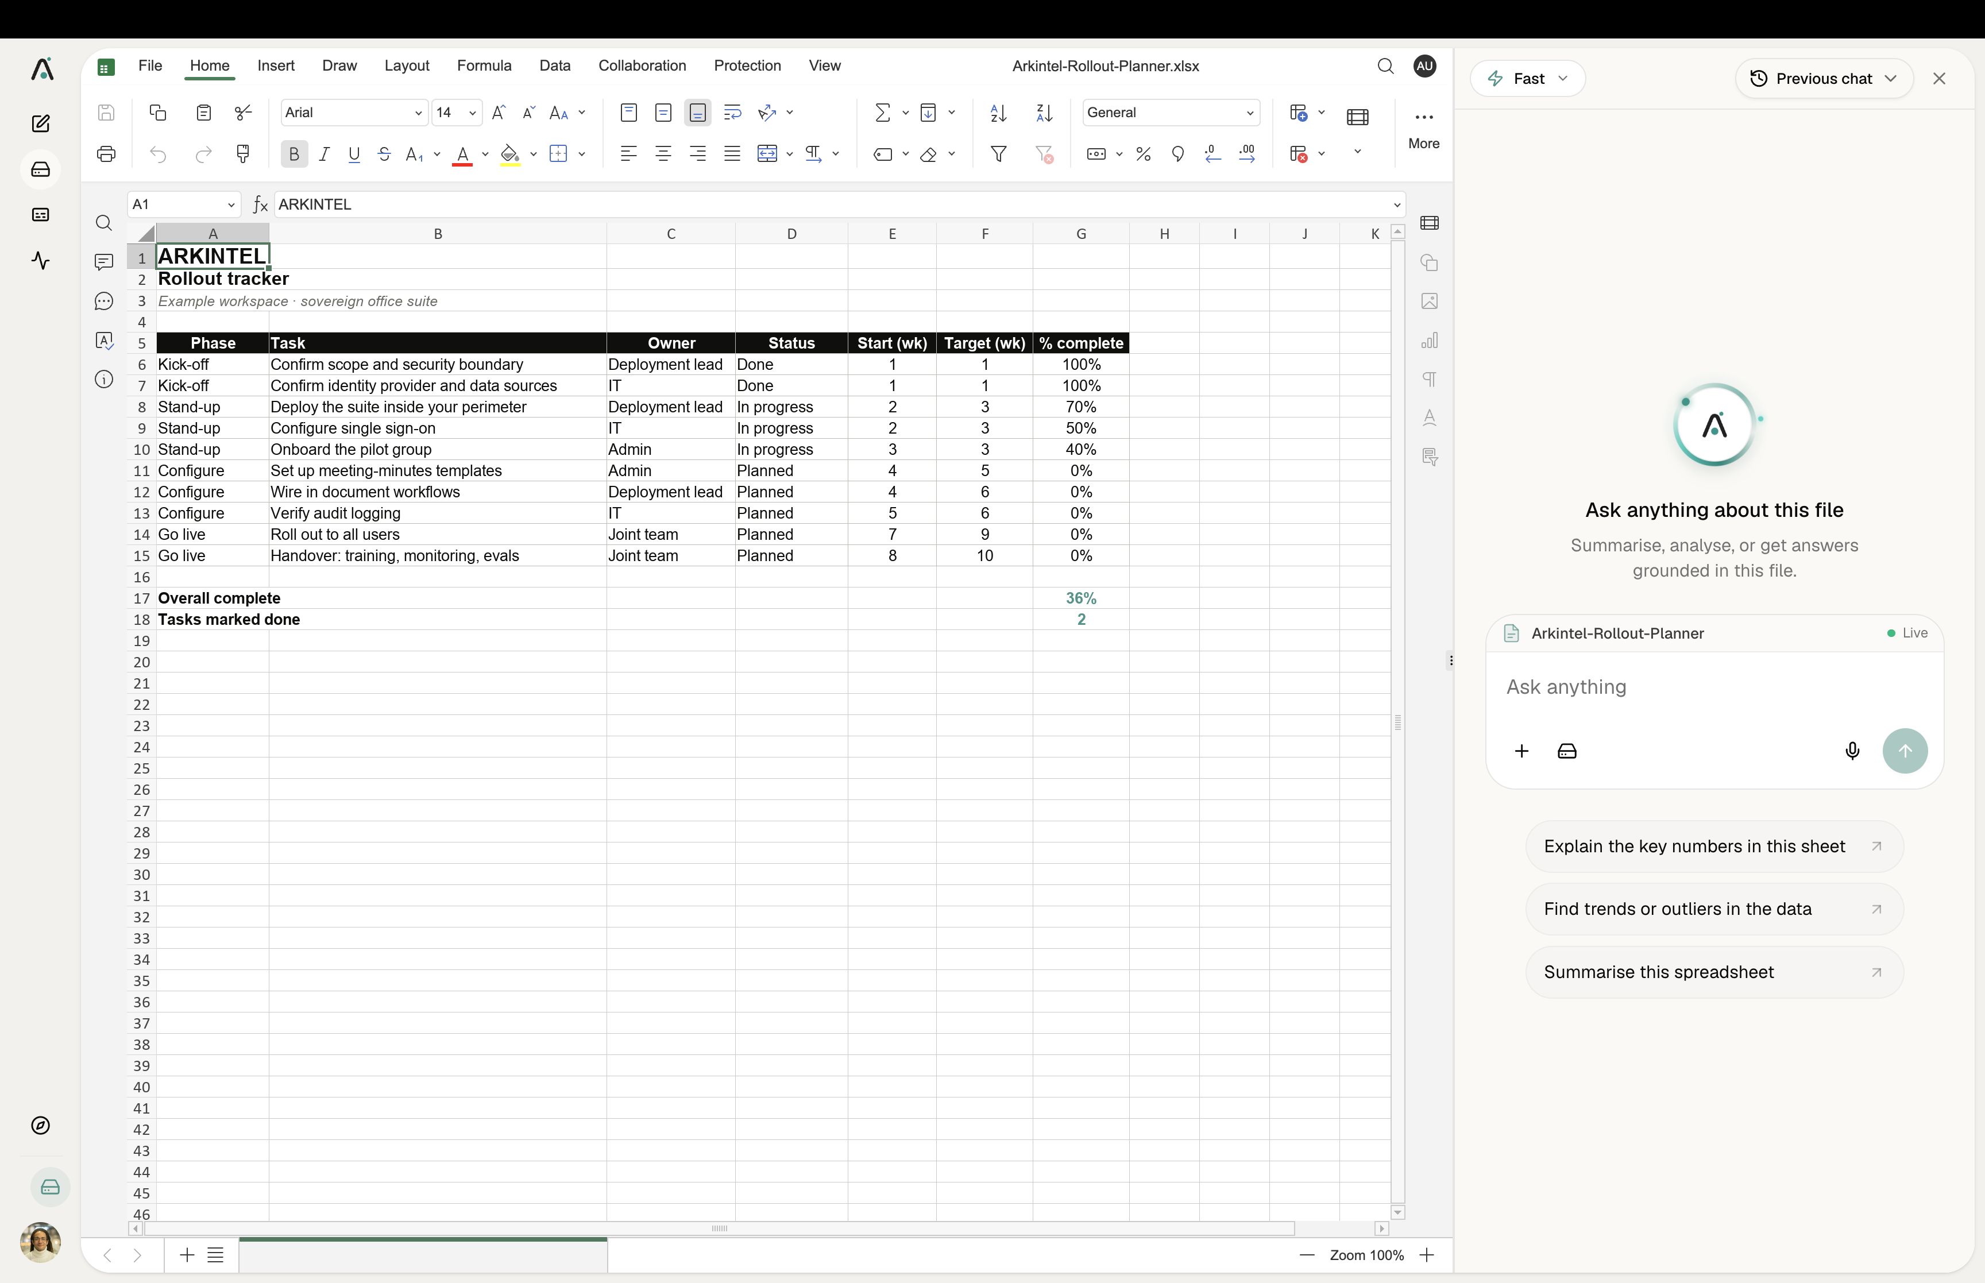Click Summarise this spreadsheet suggestion
The width and height of the screenshot is (1985, 1283).
[1714, 972]
